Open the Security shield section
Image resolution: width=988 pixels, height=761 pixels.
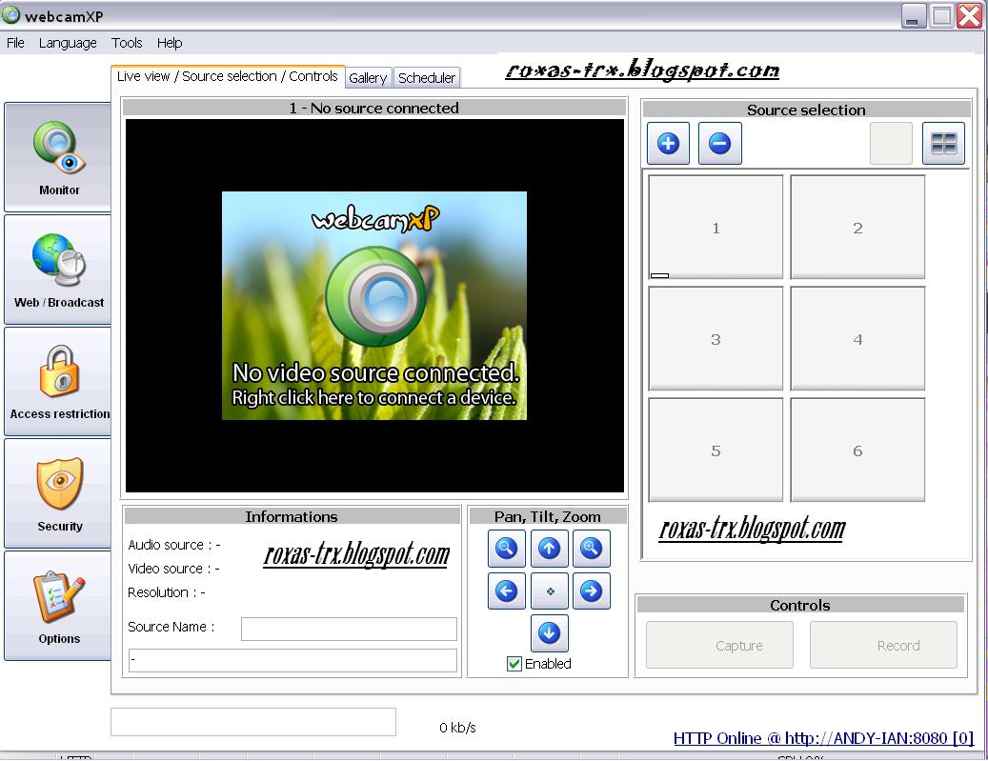[x=58, y=493]
